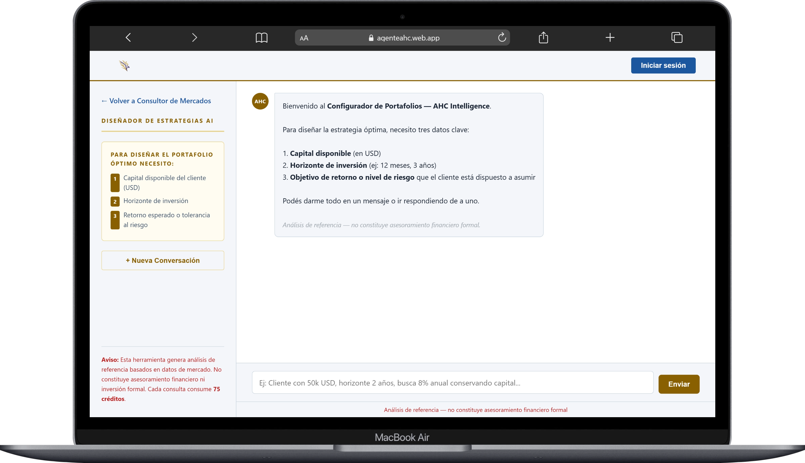Image resolution: width=805 pixels, height=463 pixels.
Task: Open a new tab with the plus icon
Action: coord(610,38)
